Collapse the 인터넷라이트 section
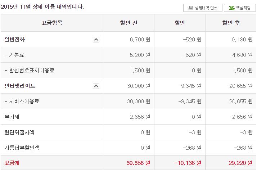The image size is (257, 171). [96, 86]
